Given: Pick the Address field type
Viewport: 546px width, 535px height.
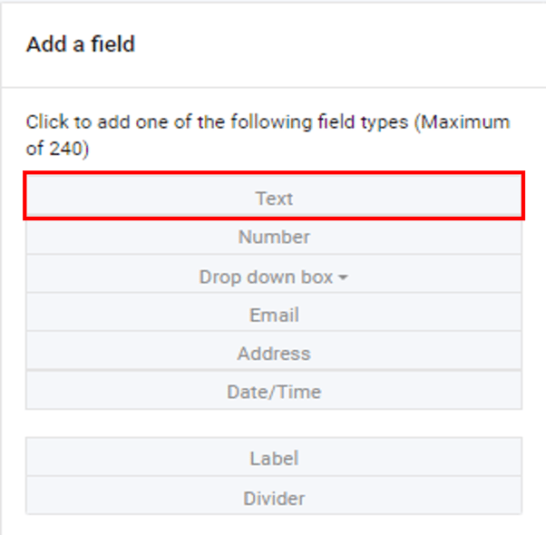Looking at the screenshot, I should pos(274,354).
